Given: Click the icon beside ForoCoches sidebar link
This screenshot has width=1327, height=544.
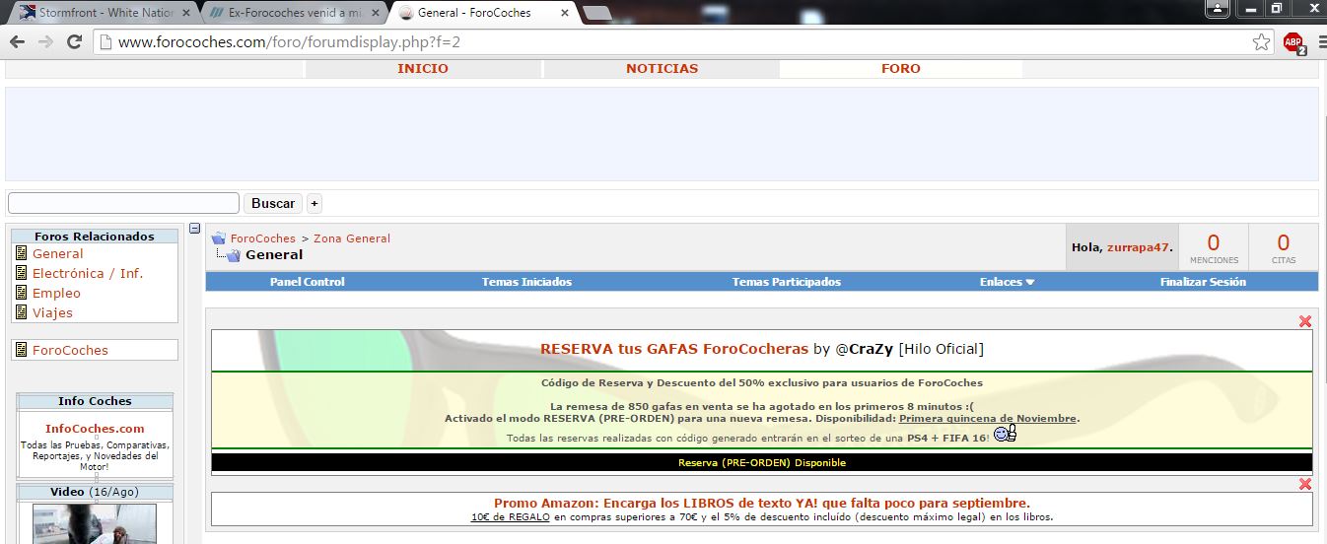Looking at the screenshot, I should (22, 350).
